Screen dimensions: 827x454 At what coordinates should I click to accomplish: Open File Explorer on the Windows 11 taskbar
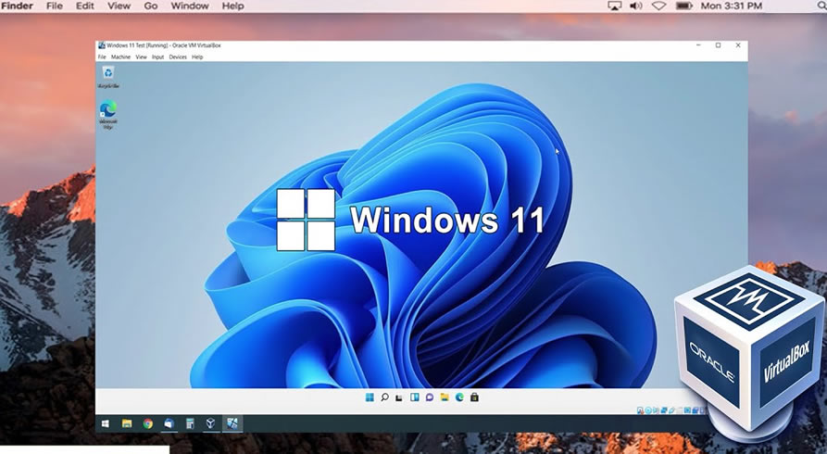[x=445, y=397]
